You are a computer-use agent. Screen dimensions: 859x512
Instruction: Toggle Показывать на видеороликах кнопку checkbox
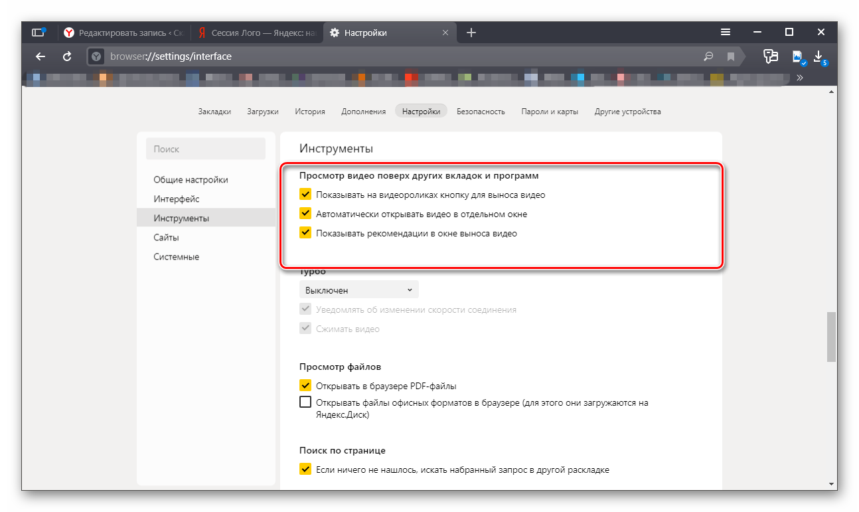pos(305,195)
